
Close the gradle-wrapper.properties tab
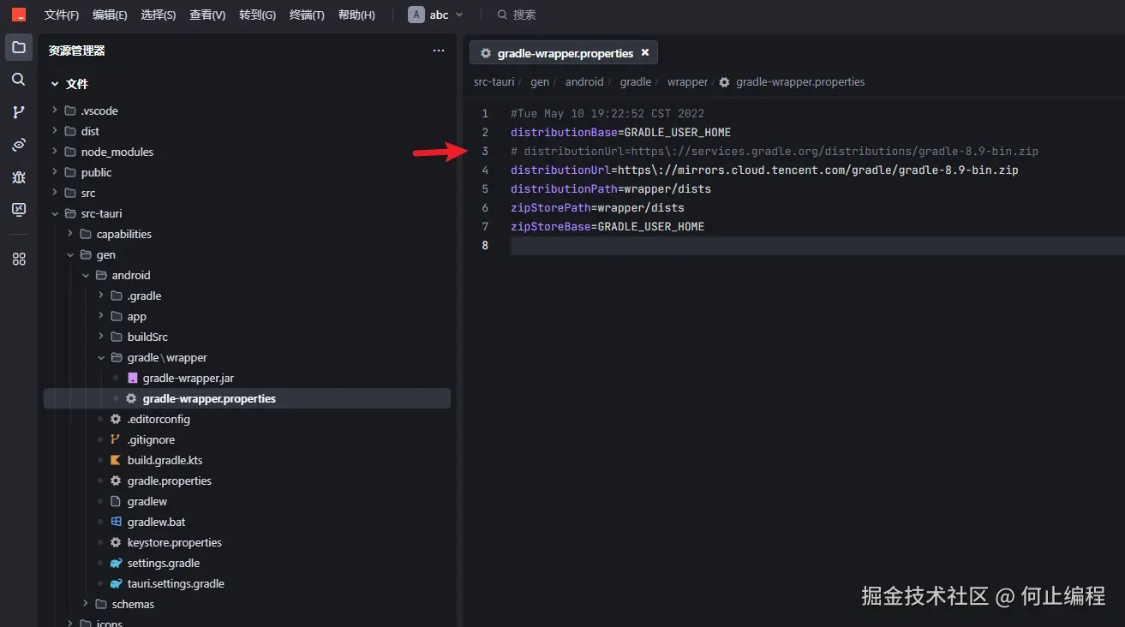pos(645,52)
